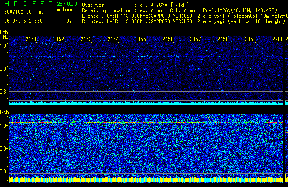Click the 0.8 kHz label on Lch axis
The width and height of the screenshot is (288, 187).
click(x=4, y=92)
